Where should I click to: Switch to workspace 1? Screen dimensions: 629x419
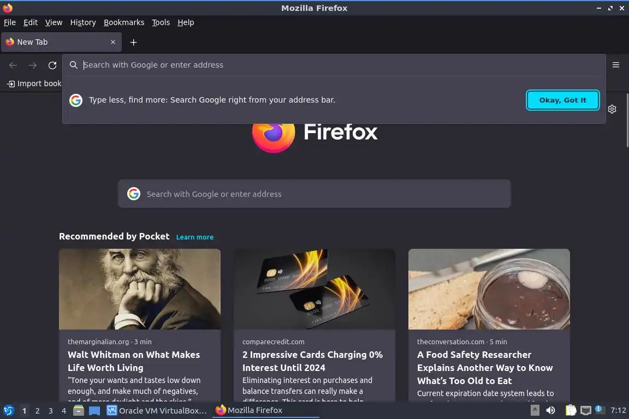click(x=25, y=411)
